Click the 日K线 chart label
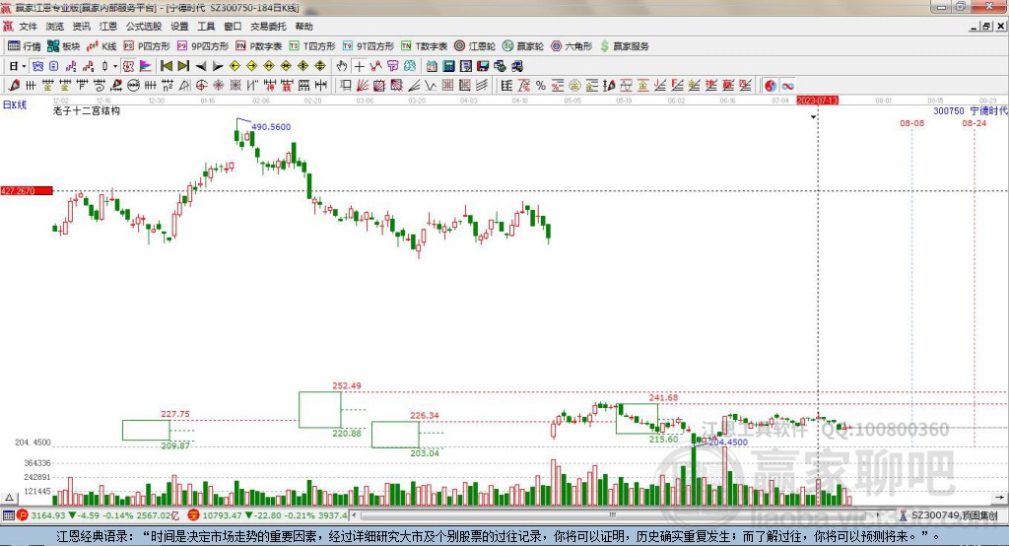 click(14, 104)
